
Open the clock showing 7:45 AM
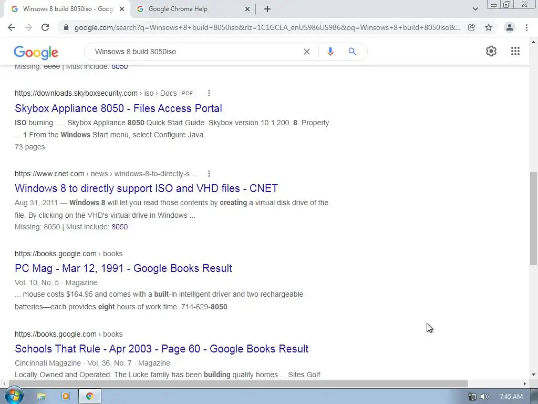[511, 397]
